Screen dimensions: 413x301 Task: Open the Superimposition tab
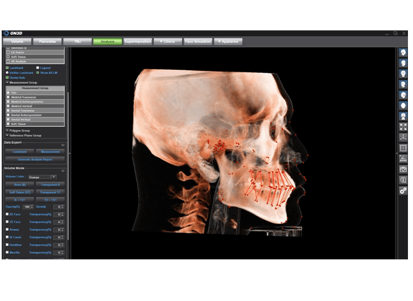point(137,42)
